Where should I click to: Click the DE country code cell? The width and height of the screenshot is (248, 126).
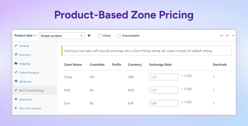(x=91, y=103)
